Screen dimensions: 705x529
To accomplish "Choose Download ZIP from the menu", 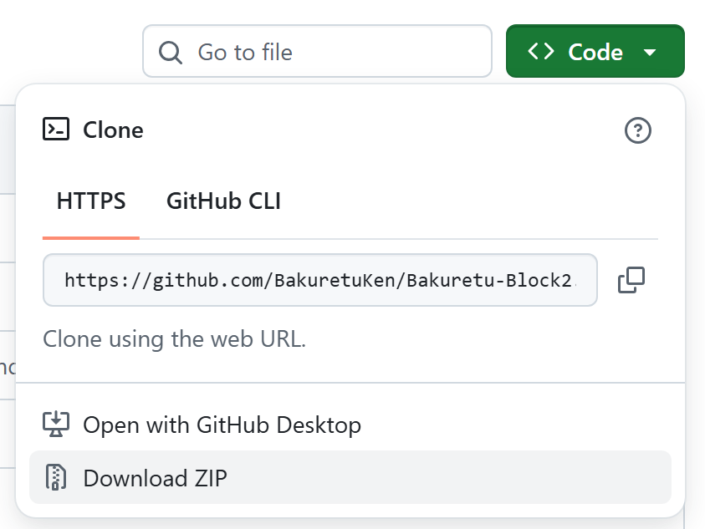I will (x=155, y=478).
